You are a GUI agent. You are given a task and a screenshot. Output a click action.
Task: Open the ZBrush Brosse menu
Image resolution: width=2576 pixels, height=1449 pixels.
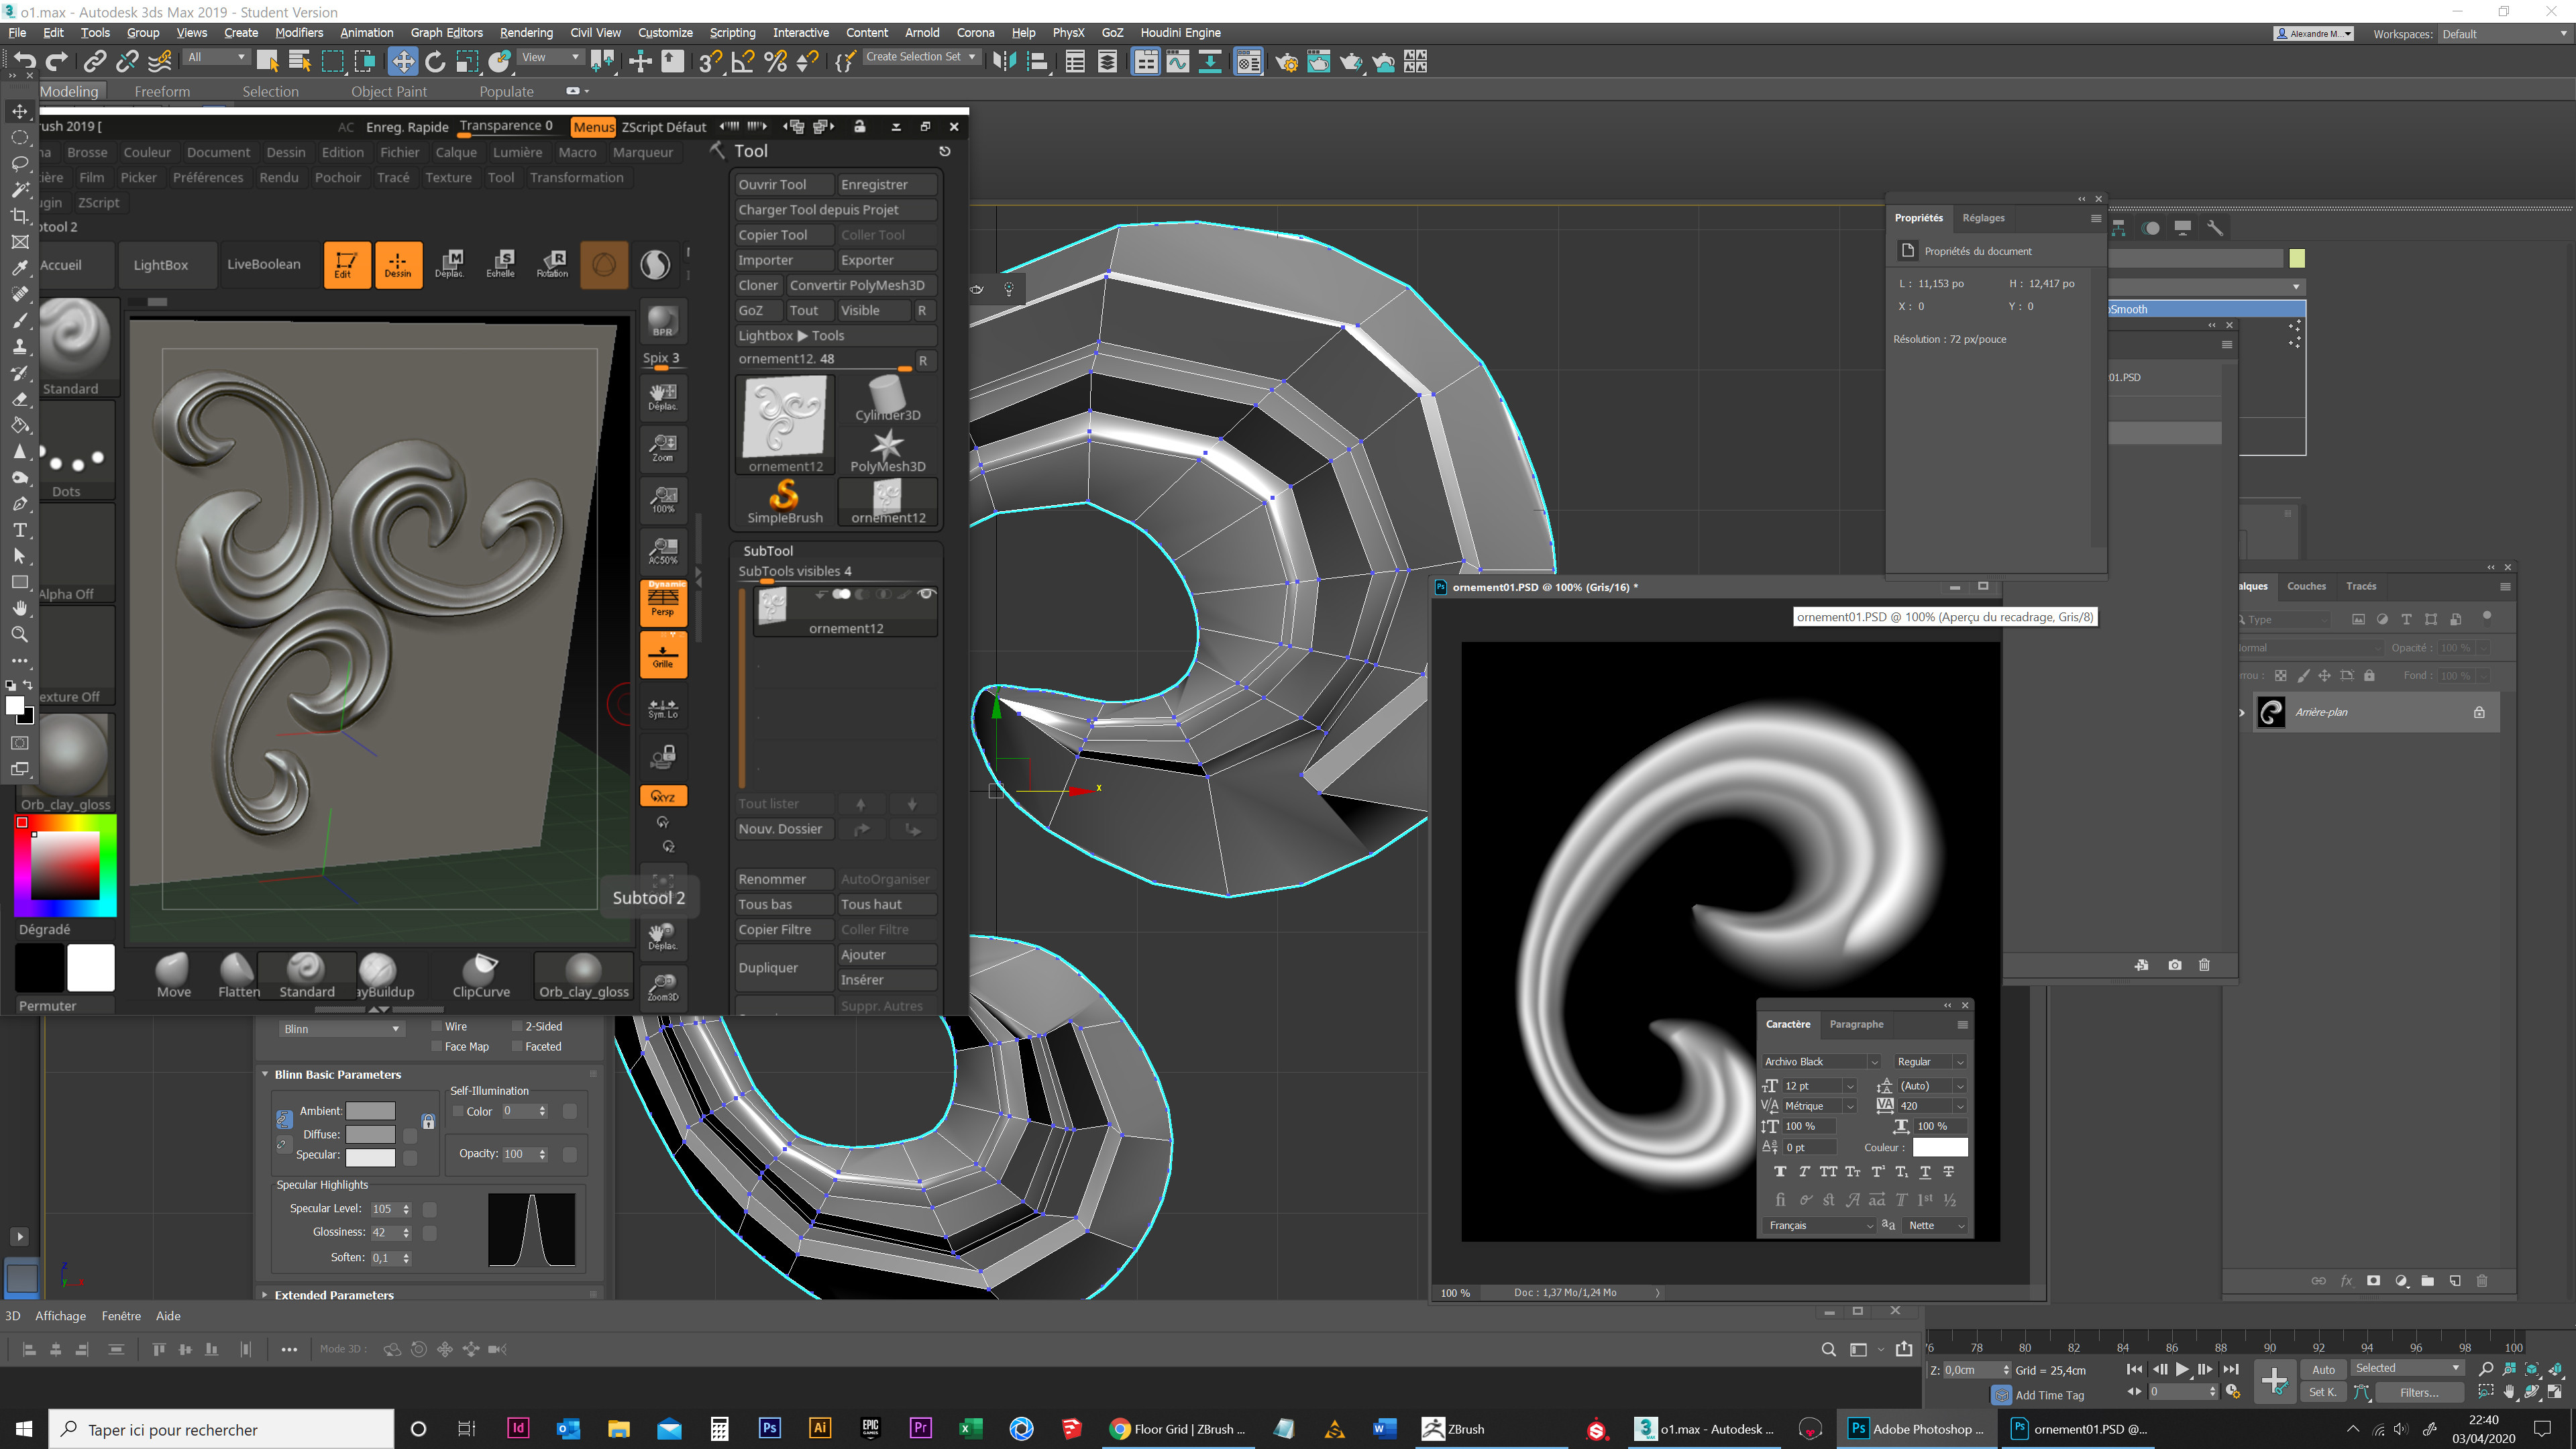pyautogui.click(x=87, y=152)
